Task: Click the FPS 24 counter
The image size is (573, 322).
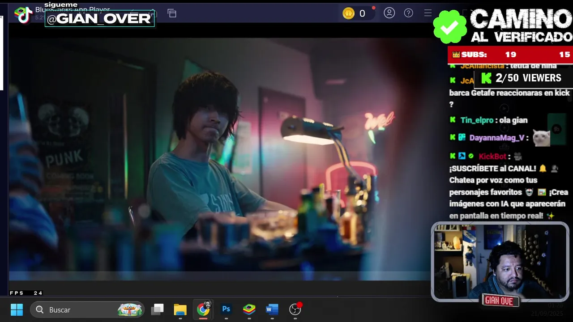Action: click(x=26, y=293)
